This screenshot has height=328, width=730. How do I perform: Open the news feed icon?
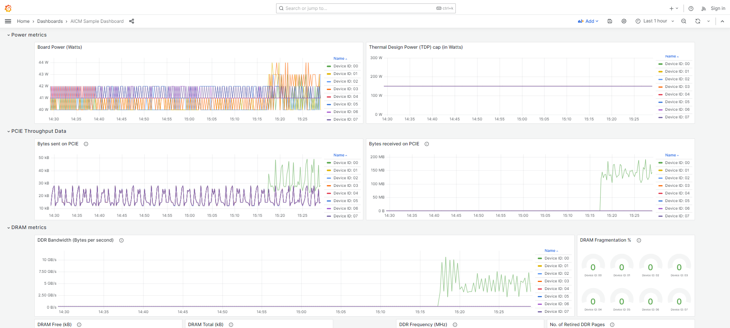coord(703,8)
